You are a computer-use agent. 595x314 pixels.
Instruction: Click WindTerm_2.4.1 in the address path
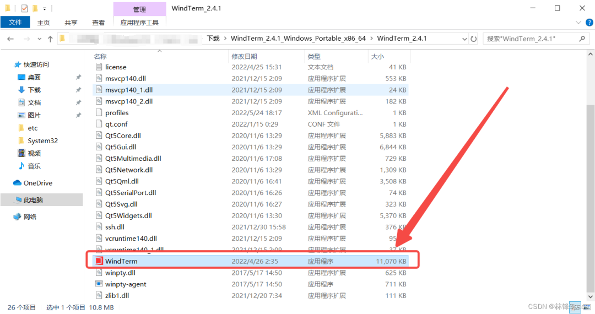(x=402, y=39)
